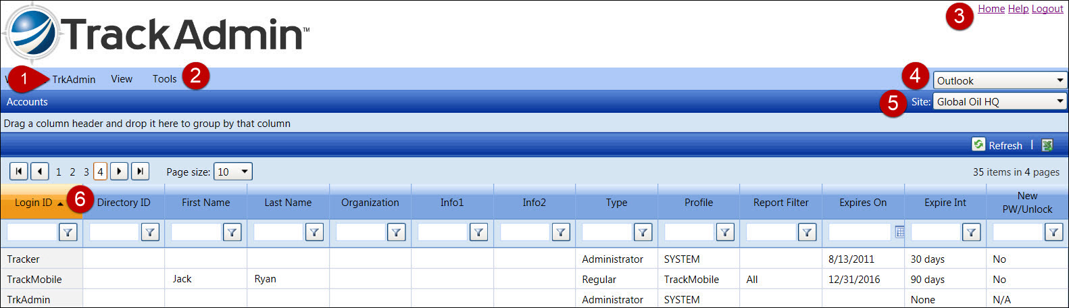Viewport: 1069px width, 308px height.
Task: Open the Login ID column filter menu
Action: tap(68, 232)
